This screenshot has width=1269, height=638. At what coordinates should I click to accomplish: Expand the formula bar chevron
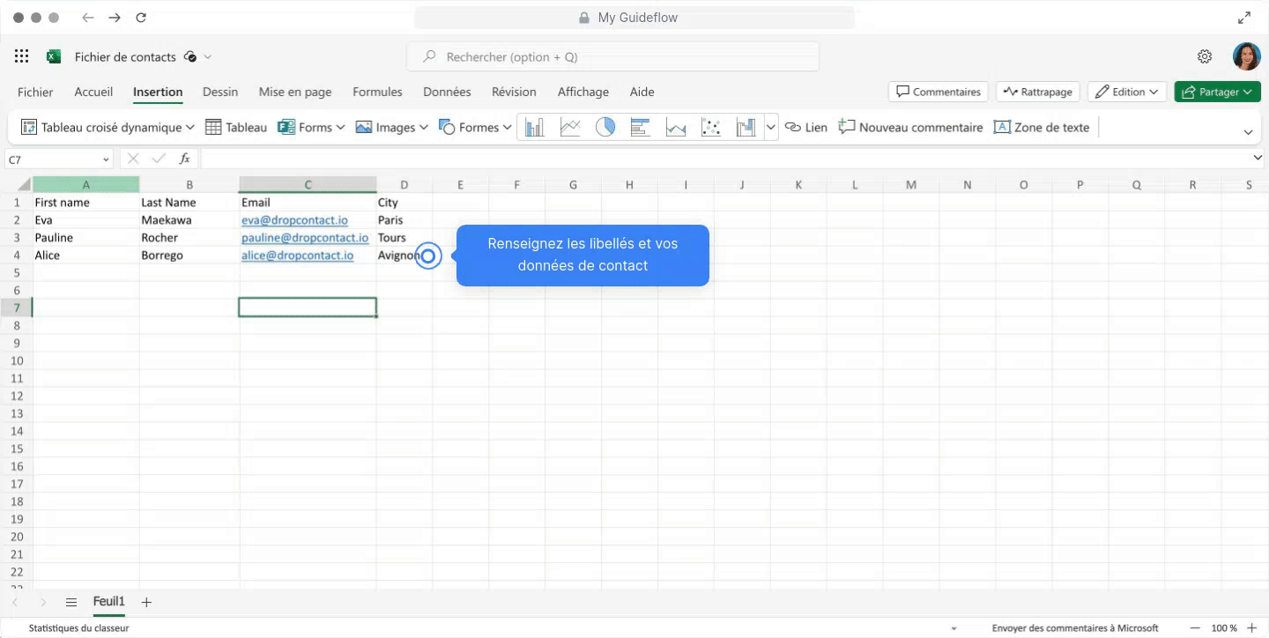coord(1258,159)
